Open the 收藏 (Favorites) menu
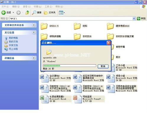Screen dimensions: 147x115 [37, 7]
